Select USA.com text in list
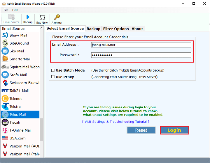The width and height of the screenshot is (210, 163). (x=17, y=138)
